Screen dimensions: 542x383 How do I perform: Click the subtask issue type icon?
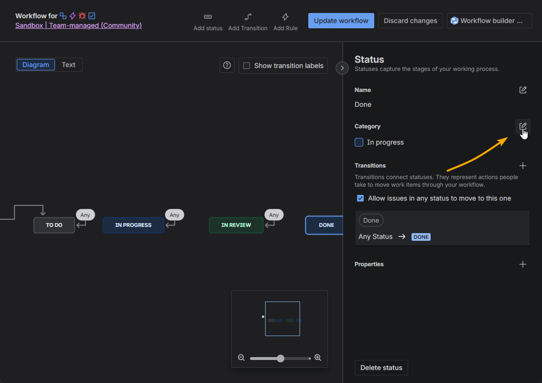click(63, 16)
